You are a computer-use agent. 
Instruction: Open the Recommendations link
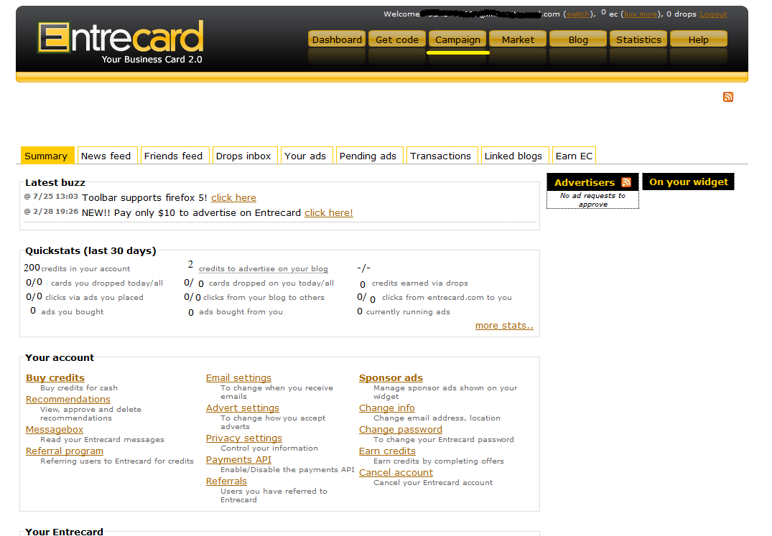tap(68, 399)
